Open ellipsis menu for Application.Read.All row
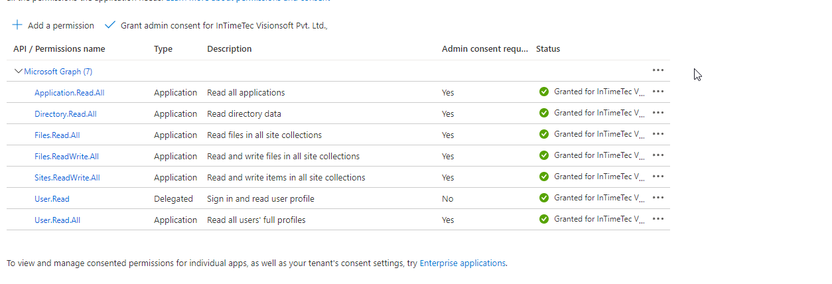832x284 pixels. (658, 92)
